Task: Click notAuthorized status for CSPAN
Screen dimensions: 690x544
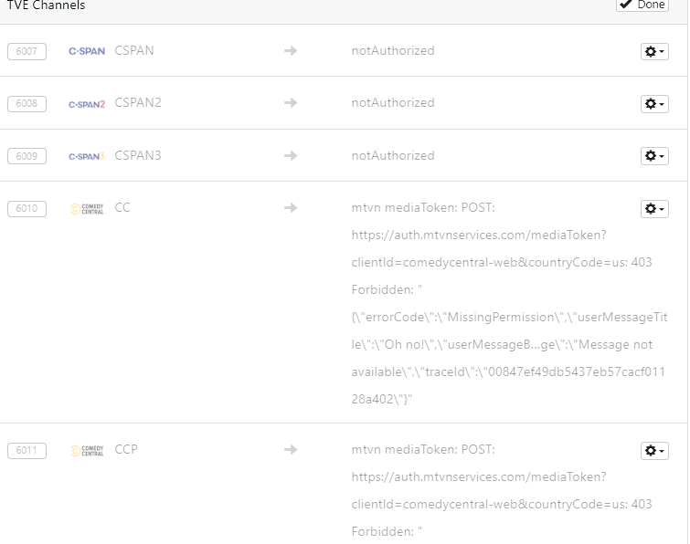Action: click(393, 51)
